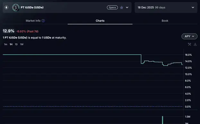Image resolution: width=200 pixels, height=124 pixels.
Task: Open the APY chart type dropdown
Action: click(189, 36)
